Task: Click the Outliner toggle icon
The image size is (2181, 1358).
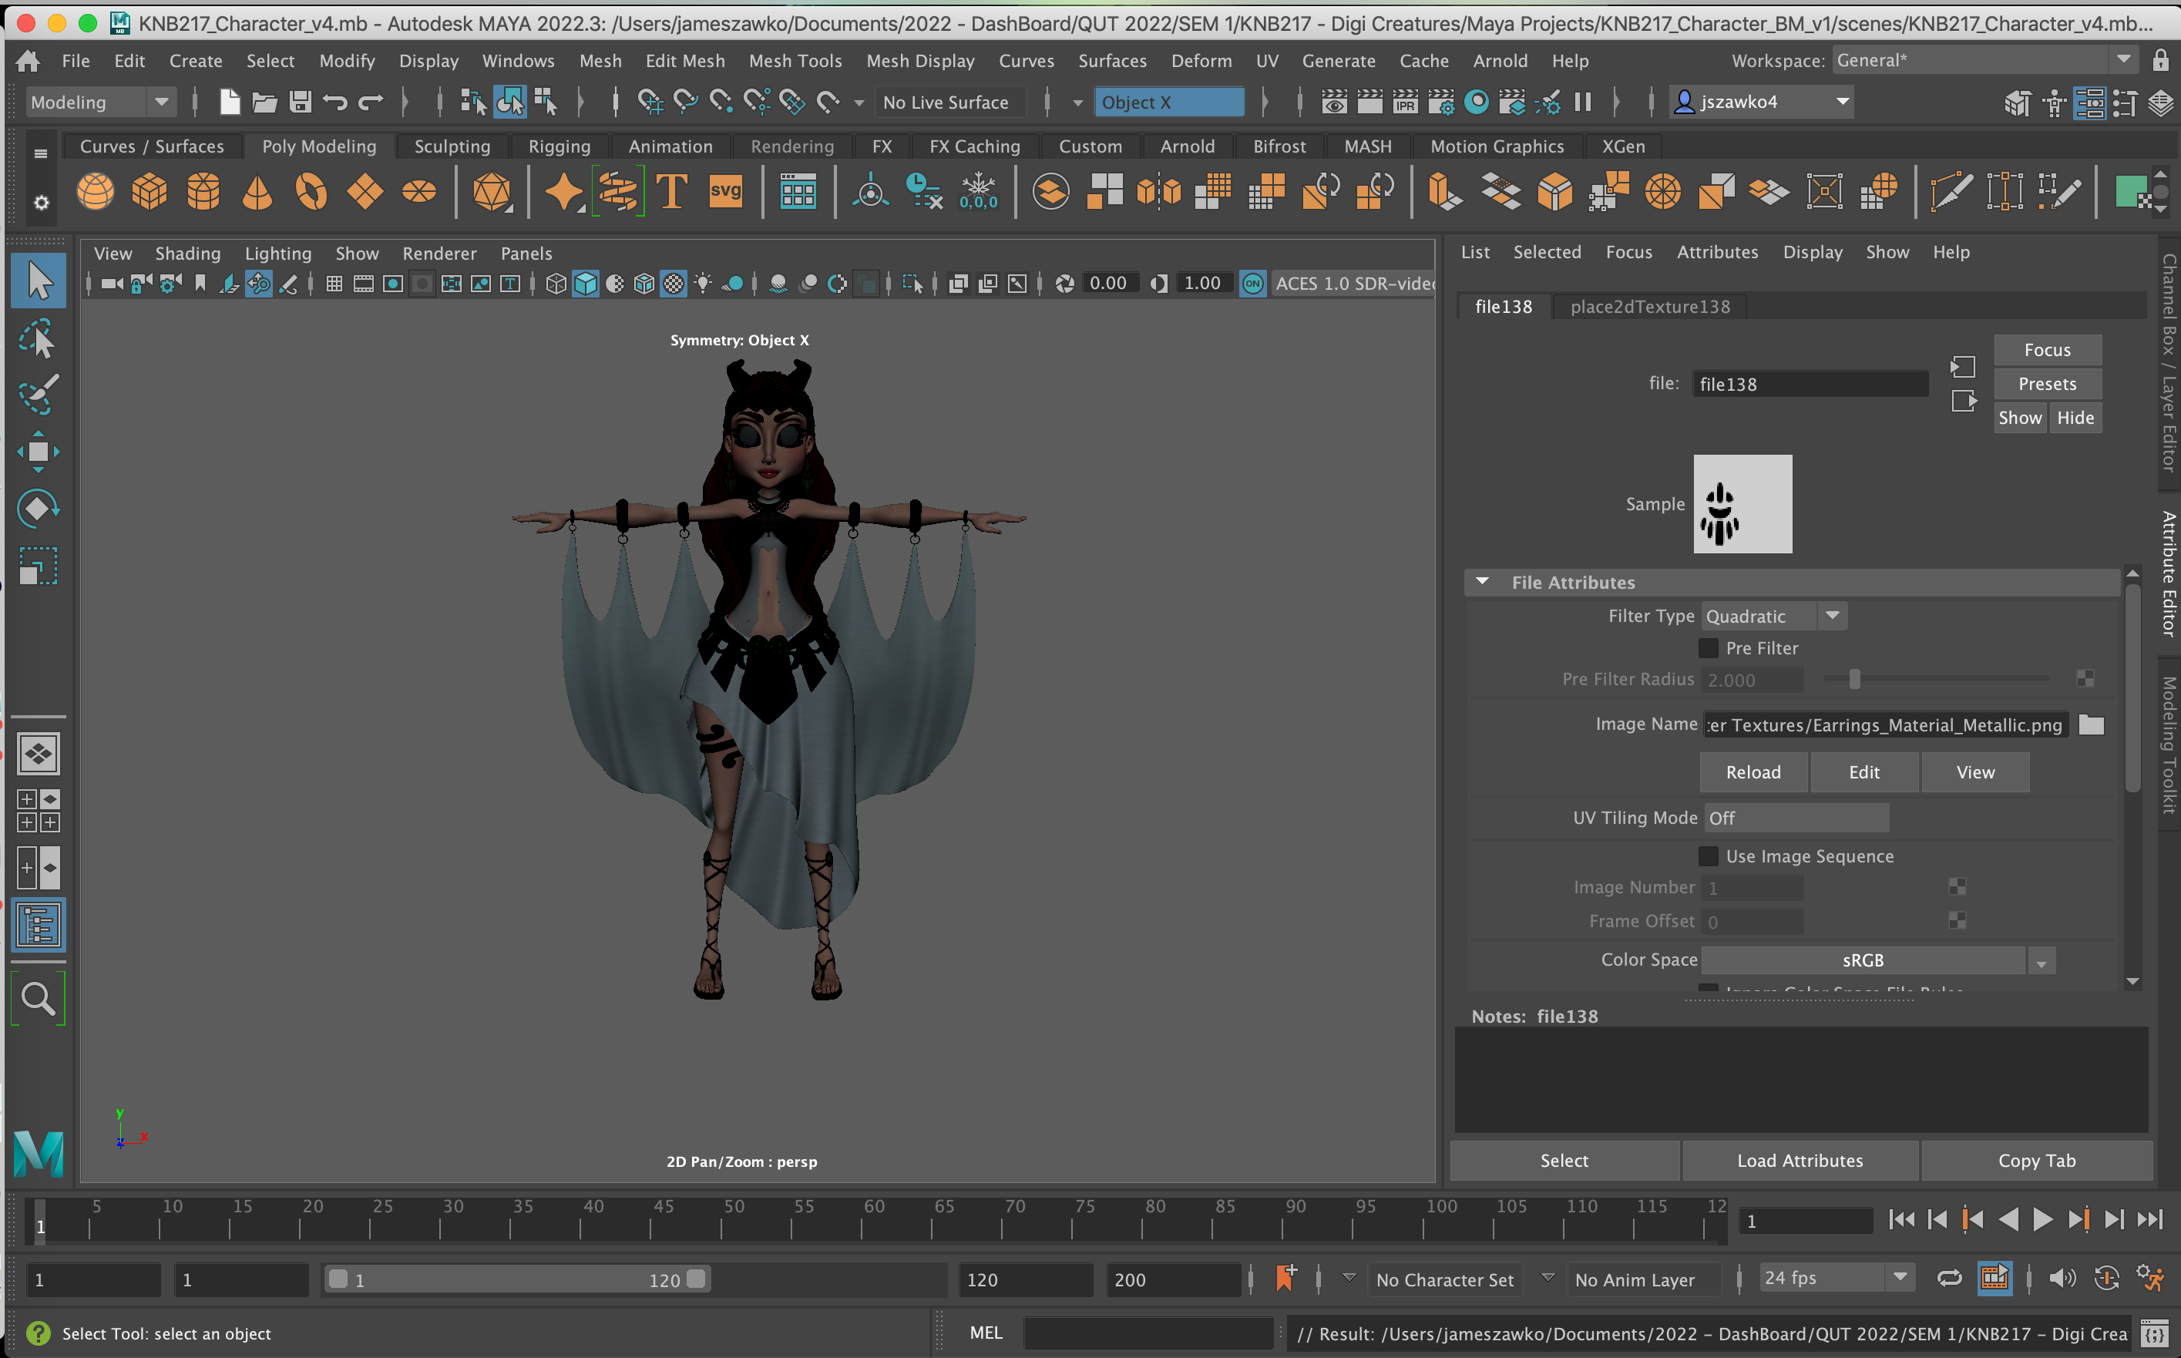Action: (x=38, y=926)
